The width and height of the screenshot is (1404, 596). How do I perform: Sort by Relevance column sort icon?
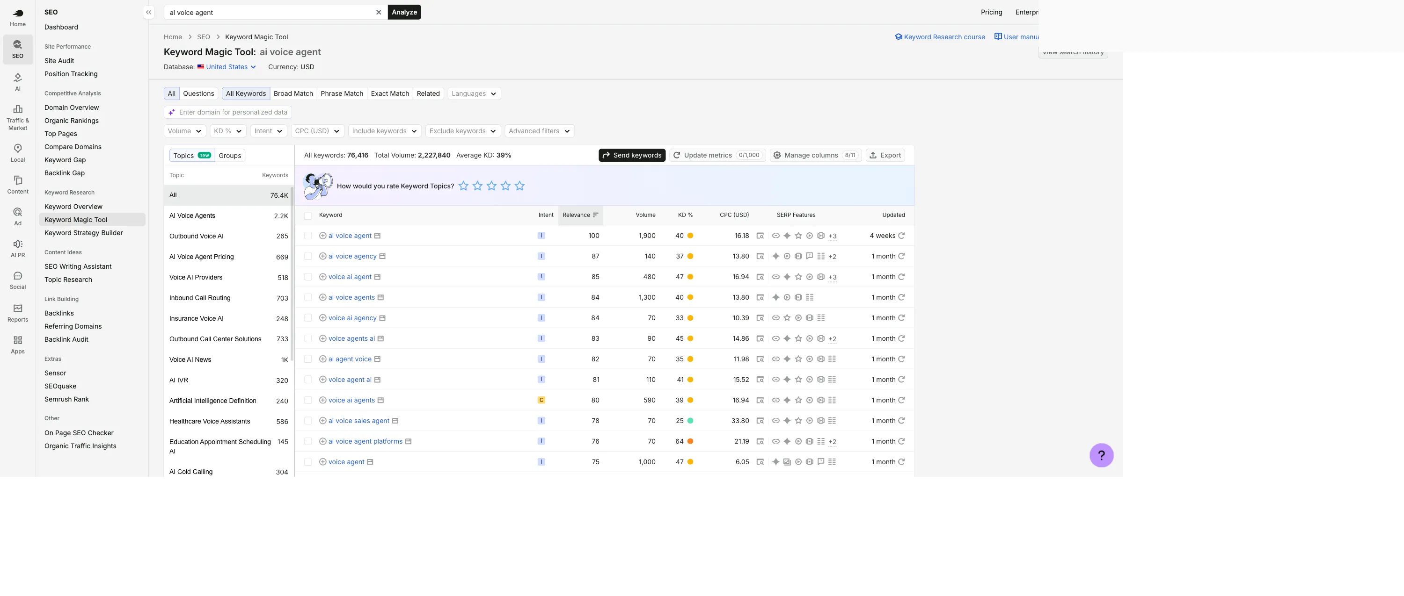pos(595,215)
